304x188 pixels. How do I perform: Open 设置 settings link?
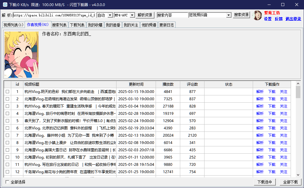[268, 19]
